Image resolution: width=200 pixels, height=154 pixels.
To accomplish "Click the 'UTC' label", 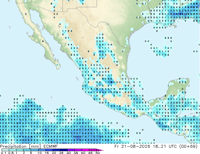I will point(173,146).
